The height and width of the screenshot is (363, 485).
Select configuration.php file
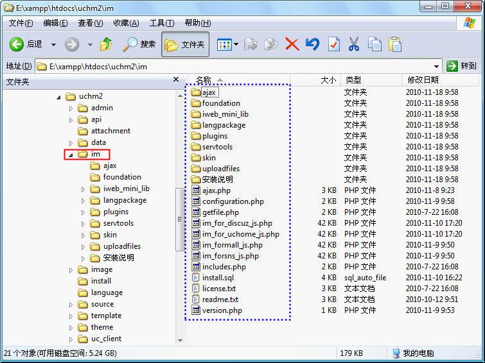click(227, 201)
